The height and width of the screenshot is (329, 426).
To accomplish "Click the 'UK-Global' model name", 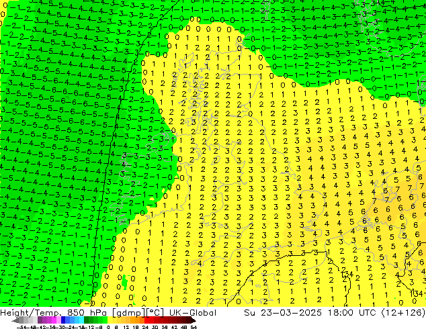I will click(x=193, y=313).
